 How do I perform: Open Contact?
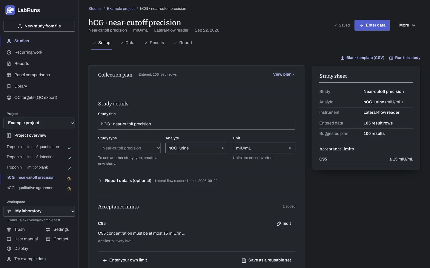point(57,239)
